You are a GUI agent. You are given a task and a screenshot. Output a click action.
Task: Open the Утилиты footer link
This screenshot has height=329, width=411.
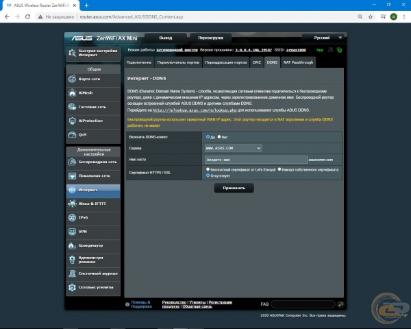pyautogui.click(x=197, y=302)
